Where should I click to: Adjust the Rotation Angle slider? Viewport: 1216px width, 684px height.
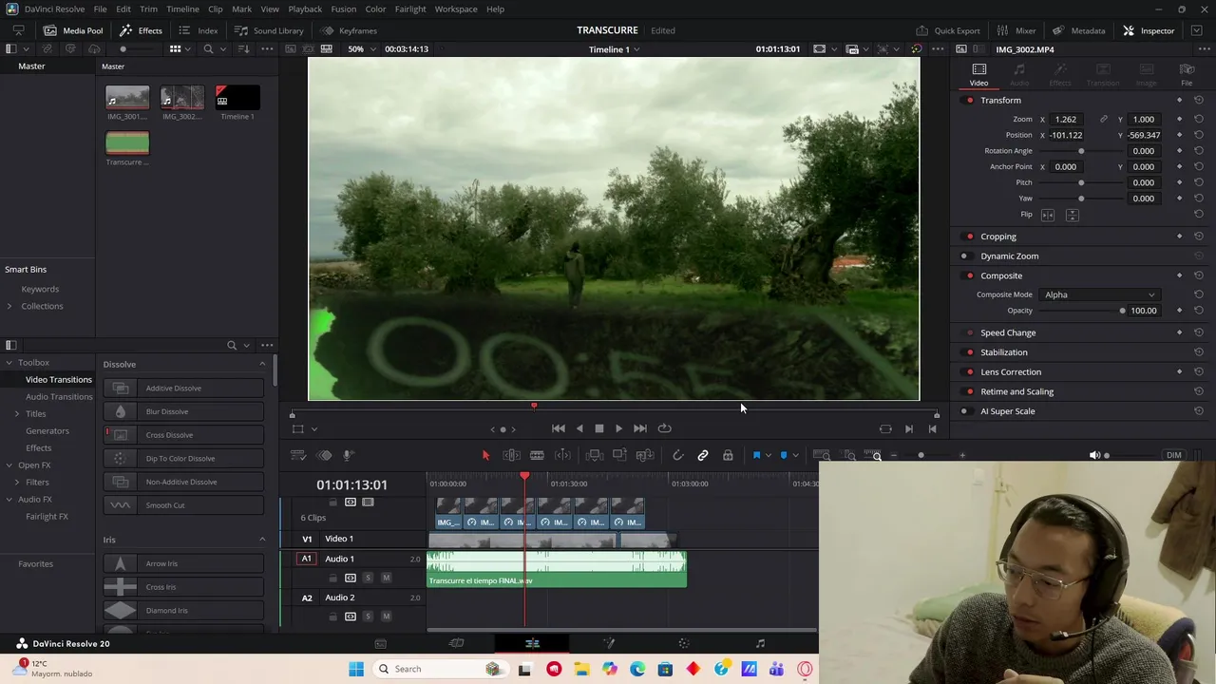[1081, 151]
